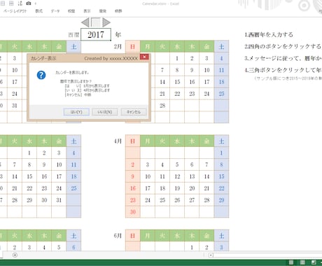Select the 4月 month label
The width and height of the screenshot is (322, 266).
click(118, 141)
